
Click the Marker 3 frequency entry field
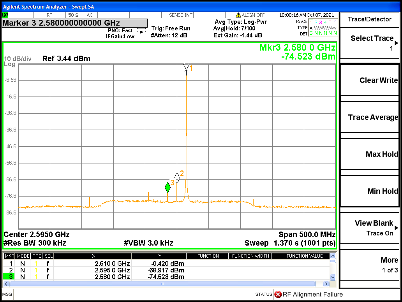tap(75, 23)
